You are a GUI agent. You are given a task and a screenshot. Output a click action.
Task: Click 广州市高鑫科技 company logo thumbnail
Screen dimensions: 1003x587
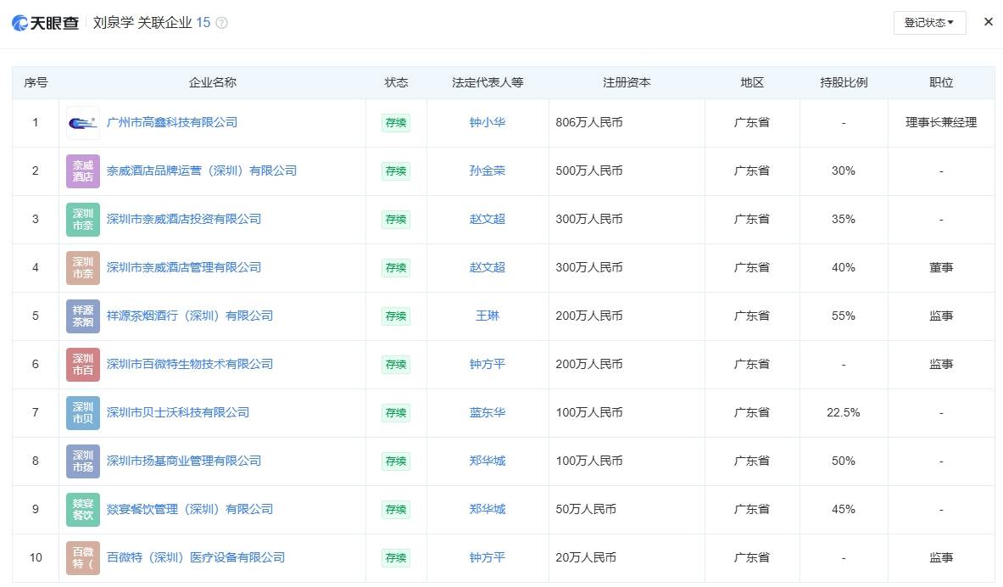point(83,123)
